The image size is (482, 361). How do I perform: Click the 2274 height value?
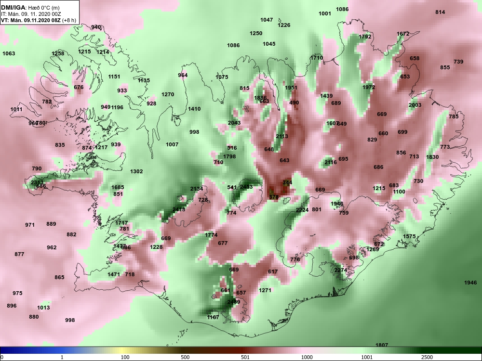click(x=341, y=270)
